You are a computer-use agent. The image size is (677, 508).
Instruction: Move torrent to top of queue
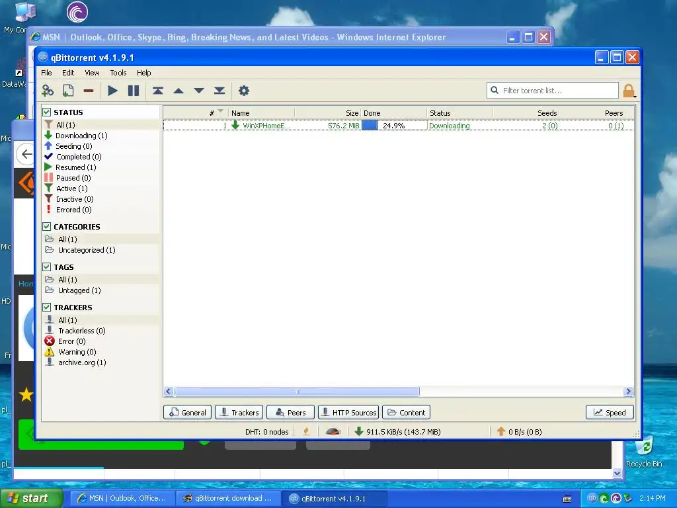click(x=157, y=91)
